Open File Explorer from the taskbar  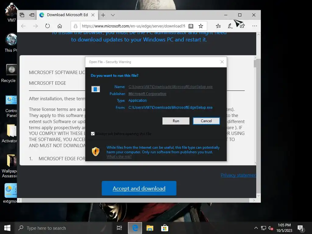[x=150, y=228]
